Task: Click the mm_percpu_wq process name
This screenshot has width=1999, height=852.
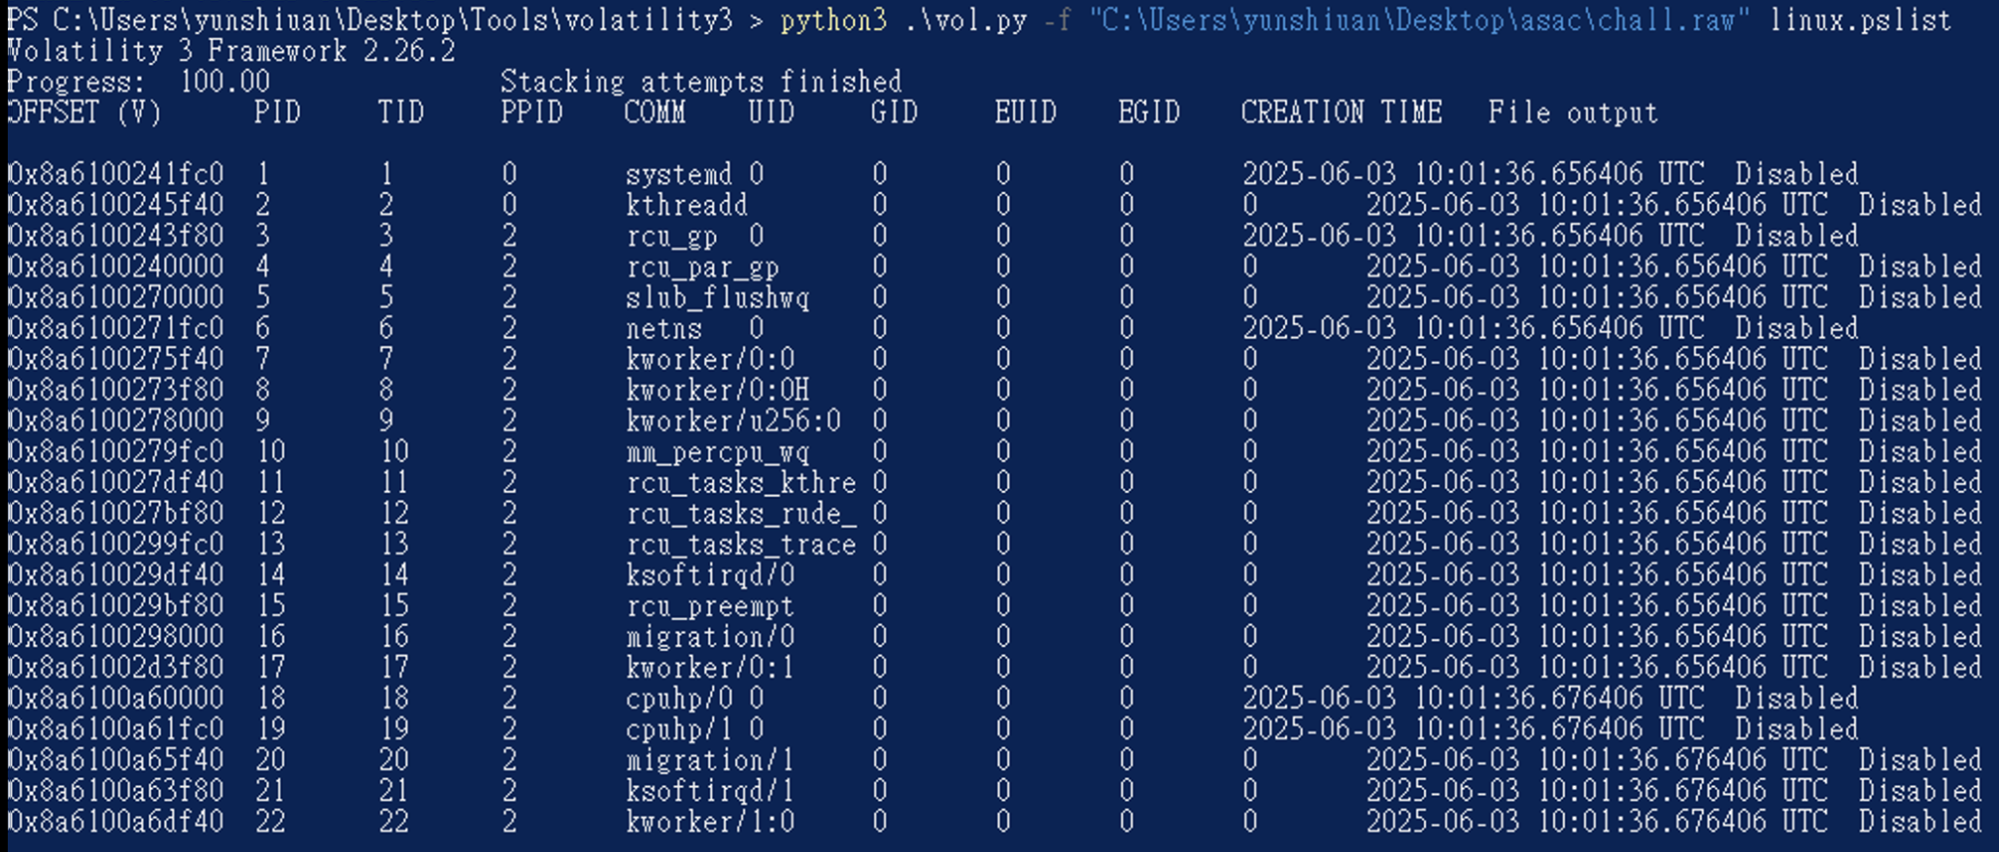Action: tap(718, 452)
